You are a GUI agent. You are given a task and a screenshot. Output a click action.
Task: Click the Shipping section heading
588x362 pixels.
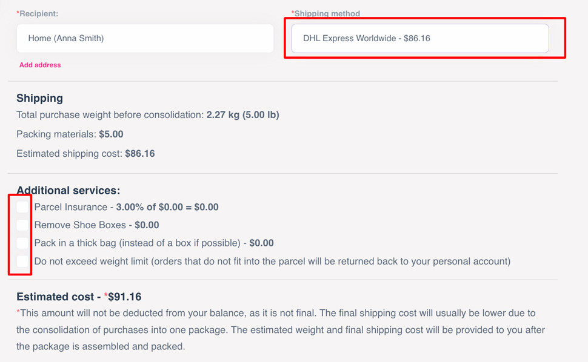pyautogui.click(x=39, y=98)
